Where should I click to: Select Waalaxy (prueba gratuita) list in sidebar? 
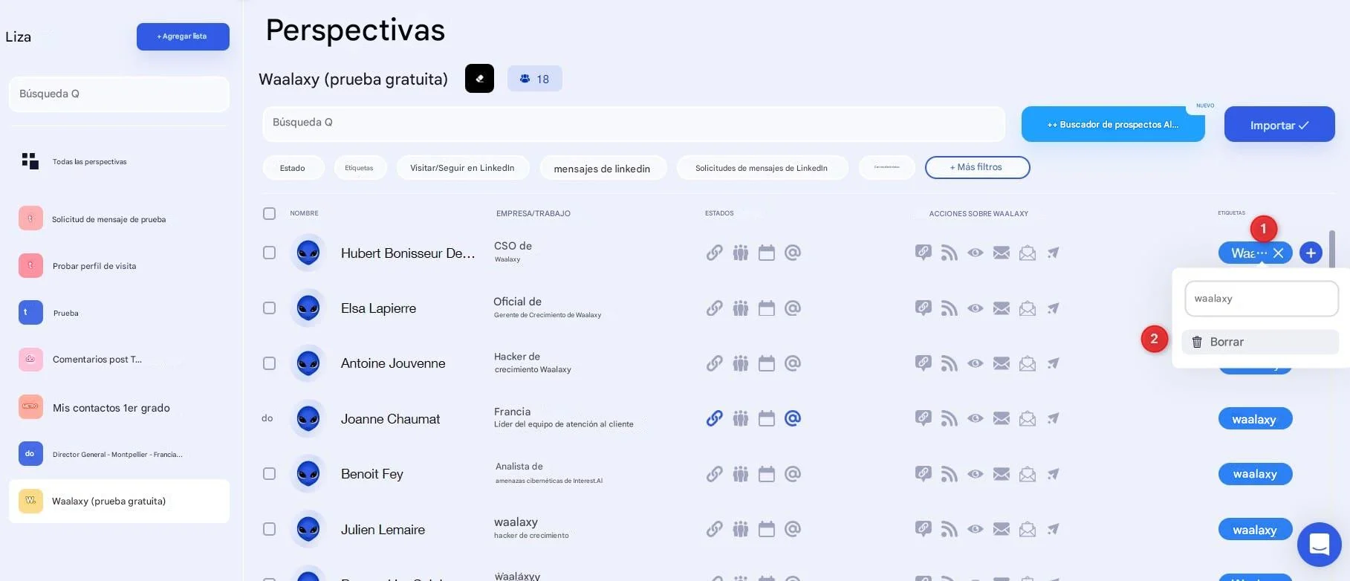(119, 501)
